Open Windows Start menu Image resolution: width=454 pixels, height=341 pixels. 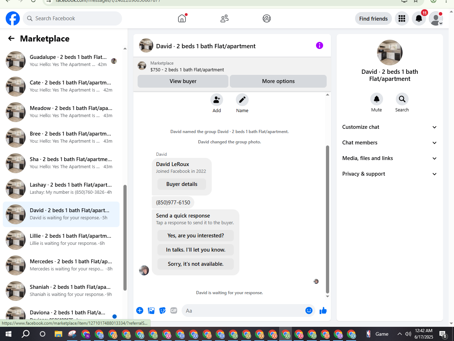coord(9,334)
